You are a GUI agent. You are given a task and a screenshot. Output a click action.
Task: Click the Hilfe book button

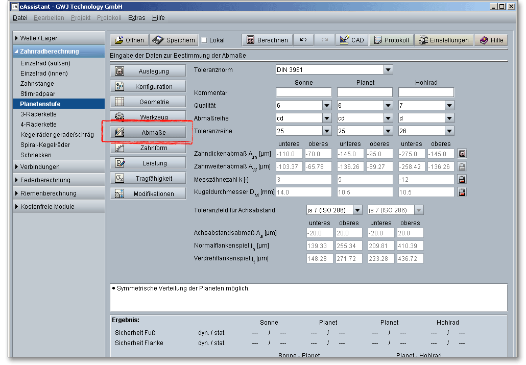point(491,40)
